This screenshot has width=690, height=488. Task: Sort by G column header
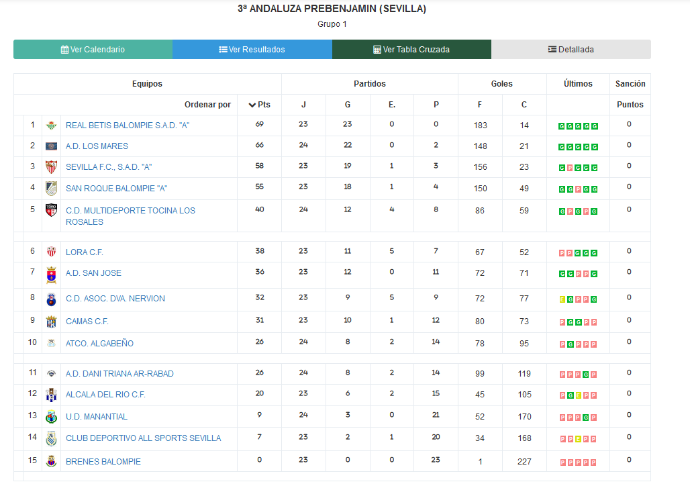(x=348, y=105)
